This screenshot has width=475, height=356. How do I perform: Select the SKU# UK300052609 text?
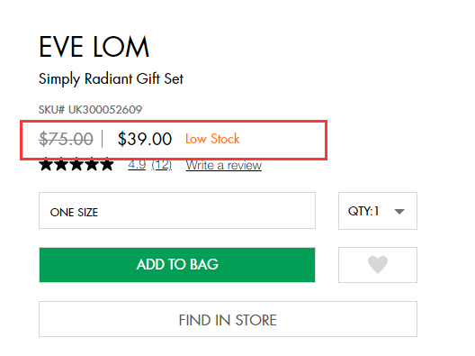90,110
